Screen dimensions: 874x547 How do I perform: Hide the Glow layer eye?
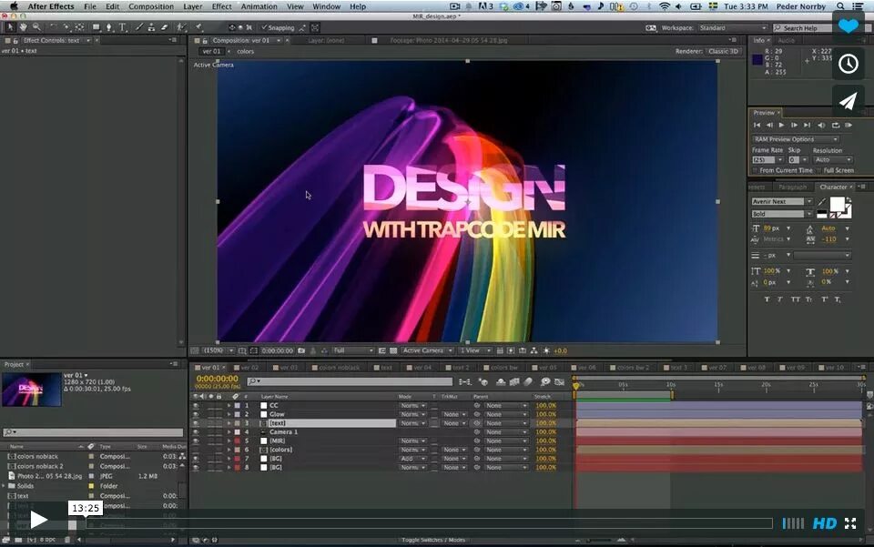196,414
